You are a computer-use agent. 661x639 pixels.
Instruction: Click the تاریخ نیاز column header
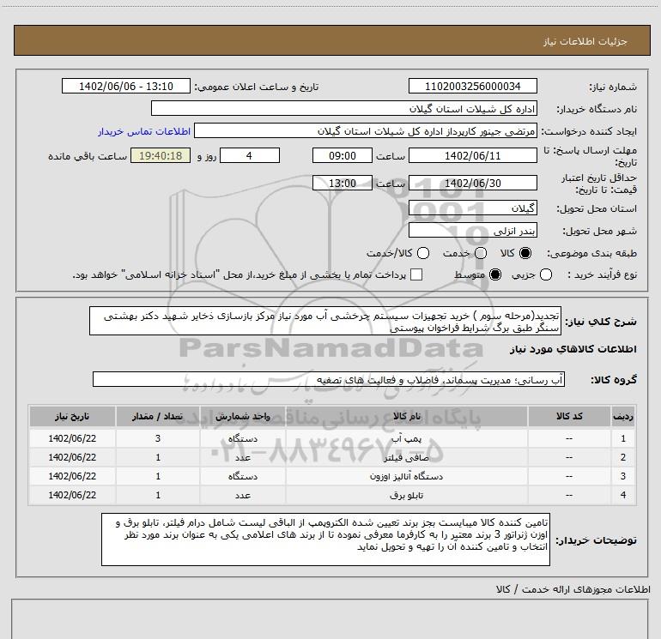click(72, 416)
